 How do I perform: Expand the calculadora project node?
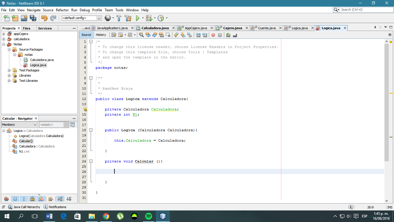(x=4, y=39)
